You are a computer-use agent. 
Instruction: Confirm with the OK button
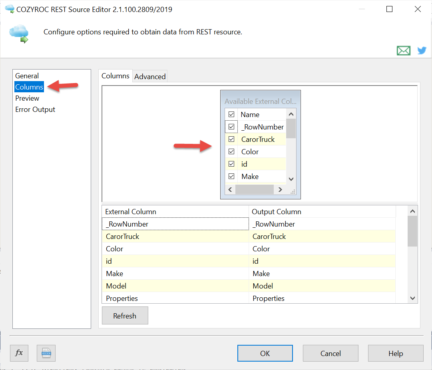[x=265, y=353]
